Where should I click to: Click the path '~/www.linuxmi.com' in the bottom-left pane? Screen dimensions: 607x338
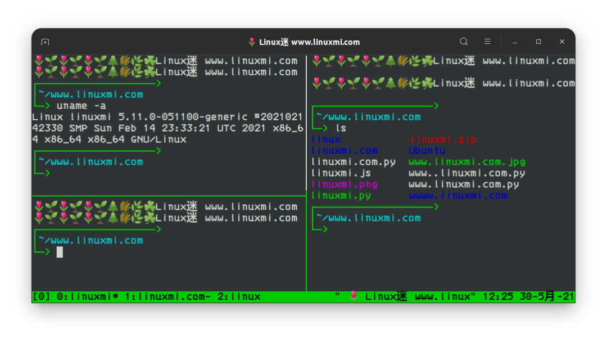[x=91, y=241]
